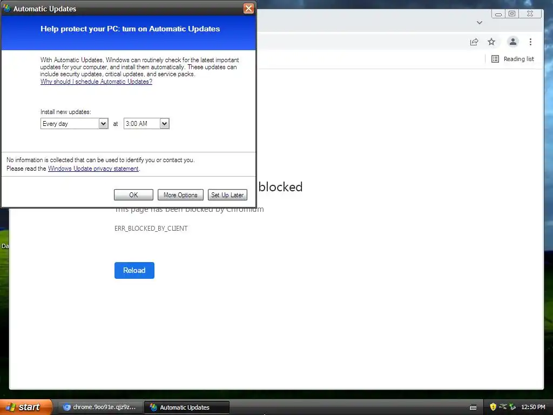Image resolution: width=553 pixels, height=415 pixels.
Task: Reload the blocked page
Action: point(134,270)
